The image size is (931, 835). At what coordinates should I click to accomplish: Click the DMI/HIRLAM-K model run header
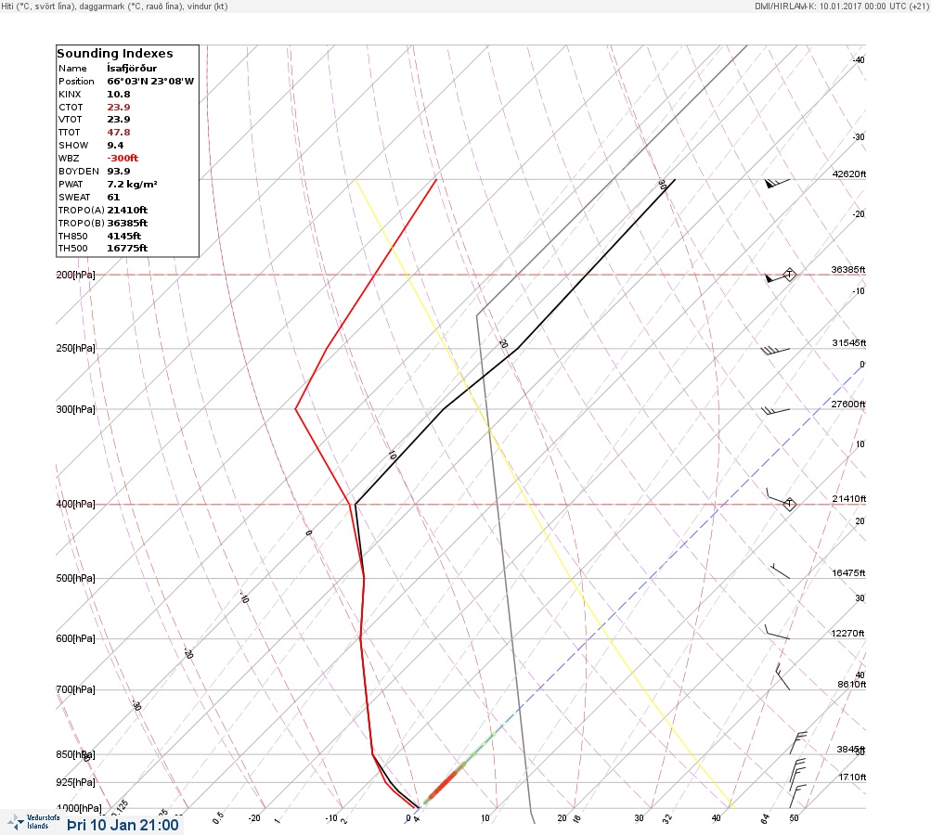[x=841, y=6]
